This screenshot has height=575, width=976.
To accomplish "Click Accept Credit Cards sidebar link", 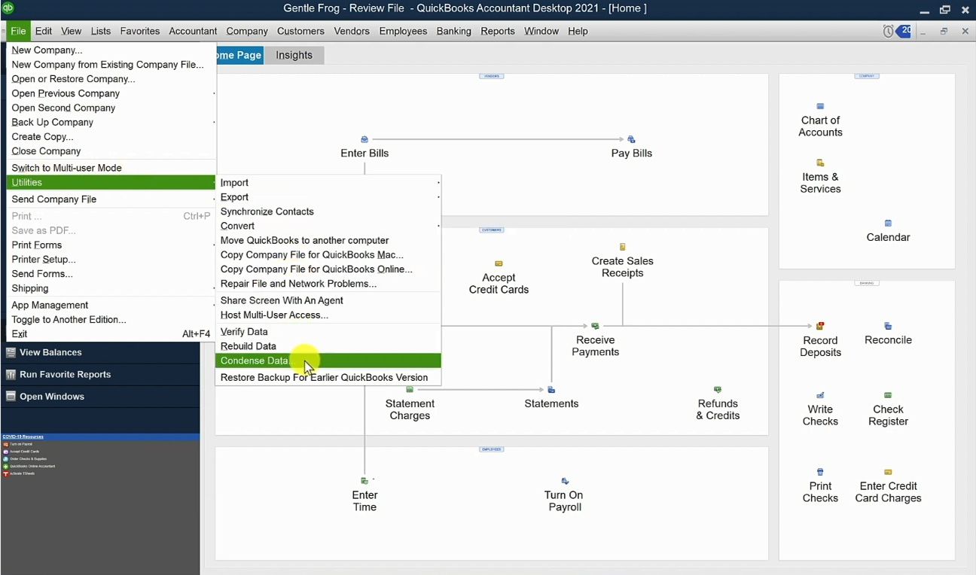I will [25, 452].
